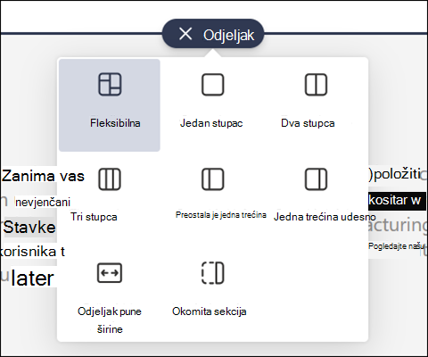Click the Odjeljak label in the pill
Screen dimensions: 428x357
(228, 35)
